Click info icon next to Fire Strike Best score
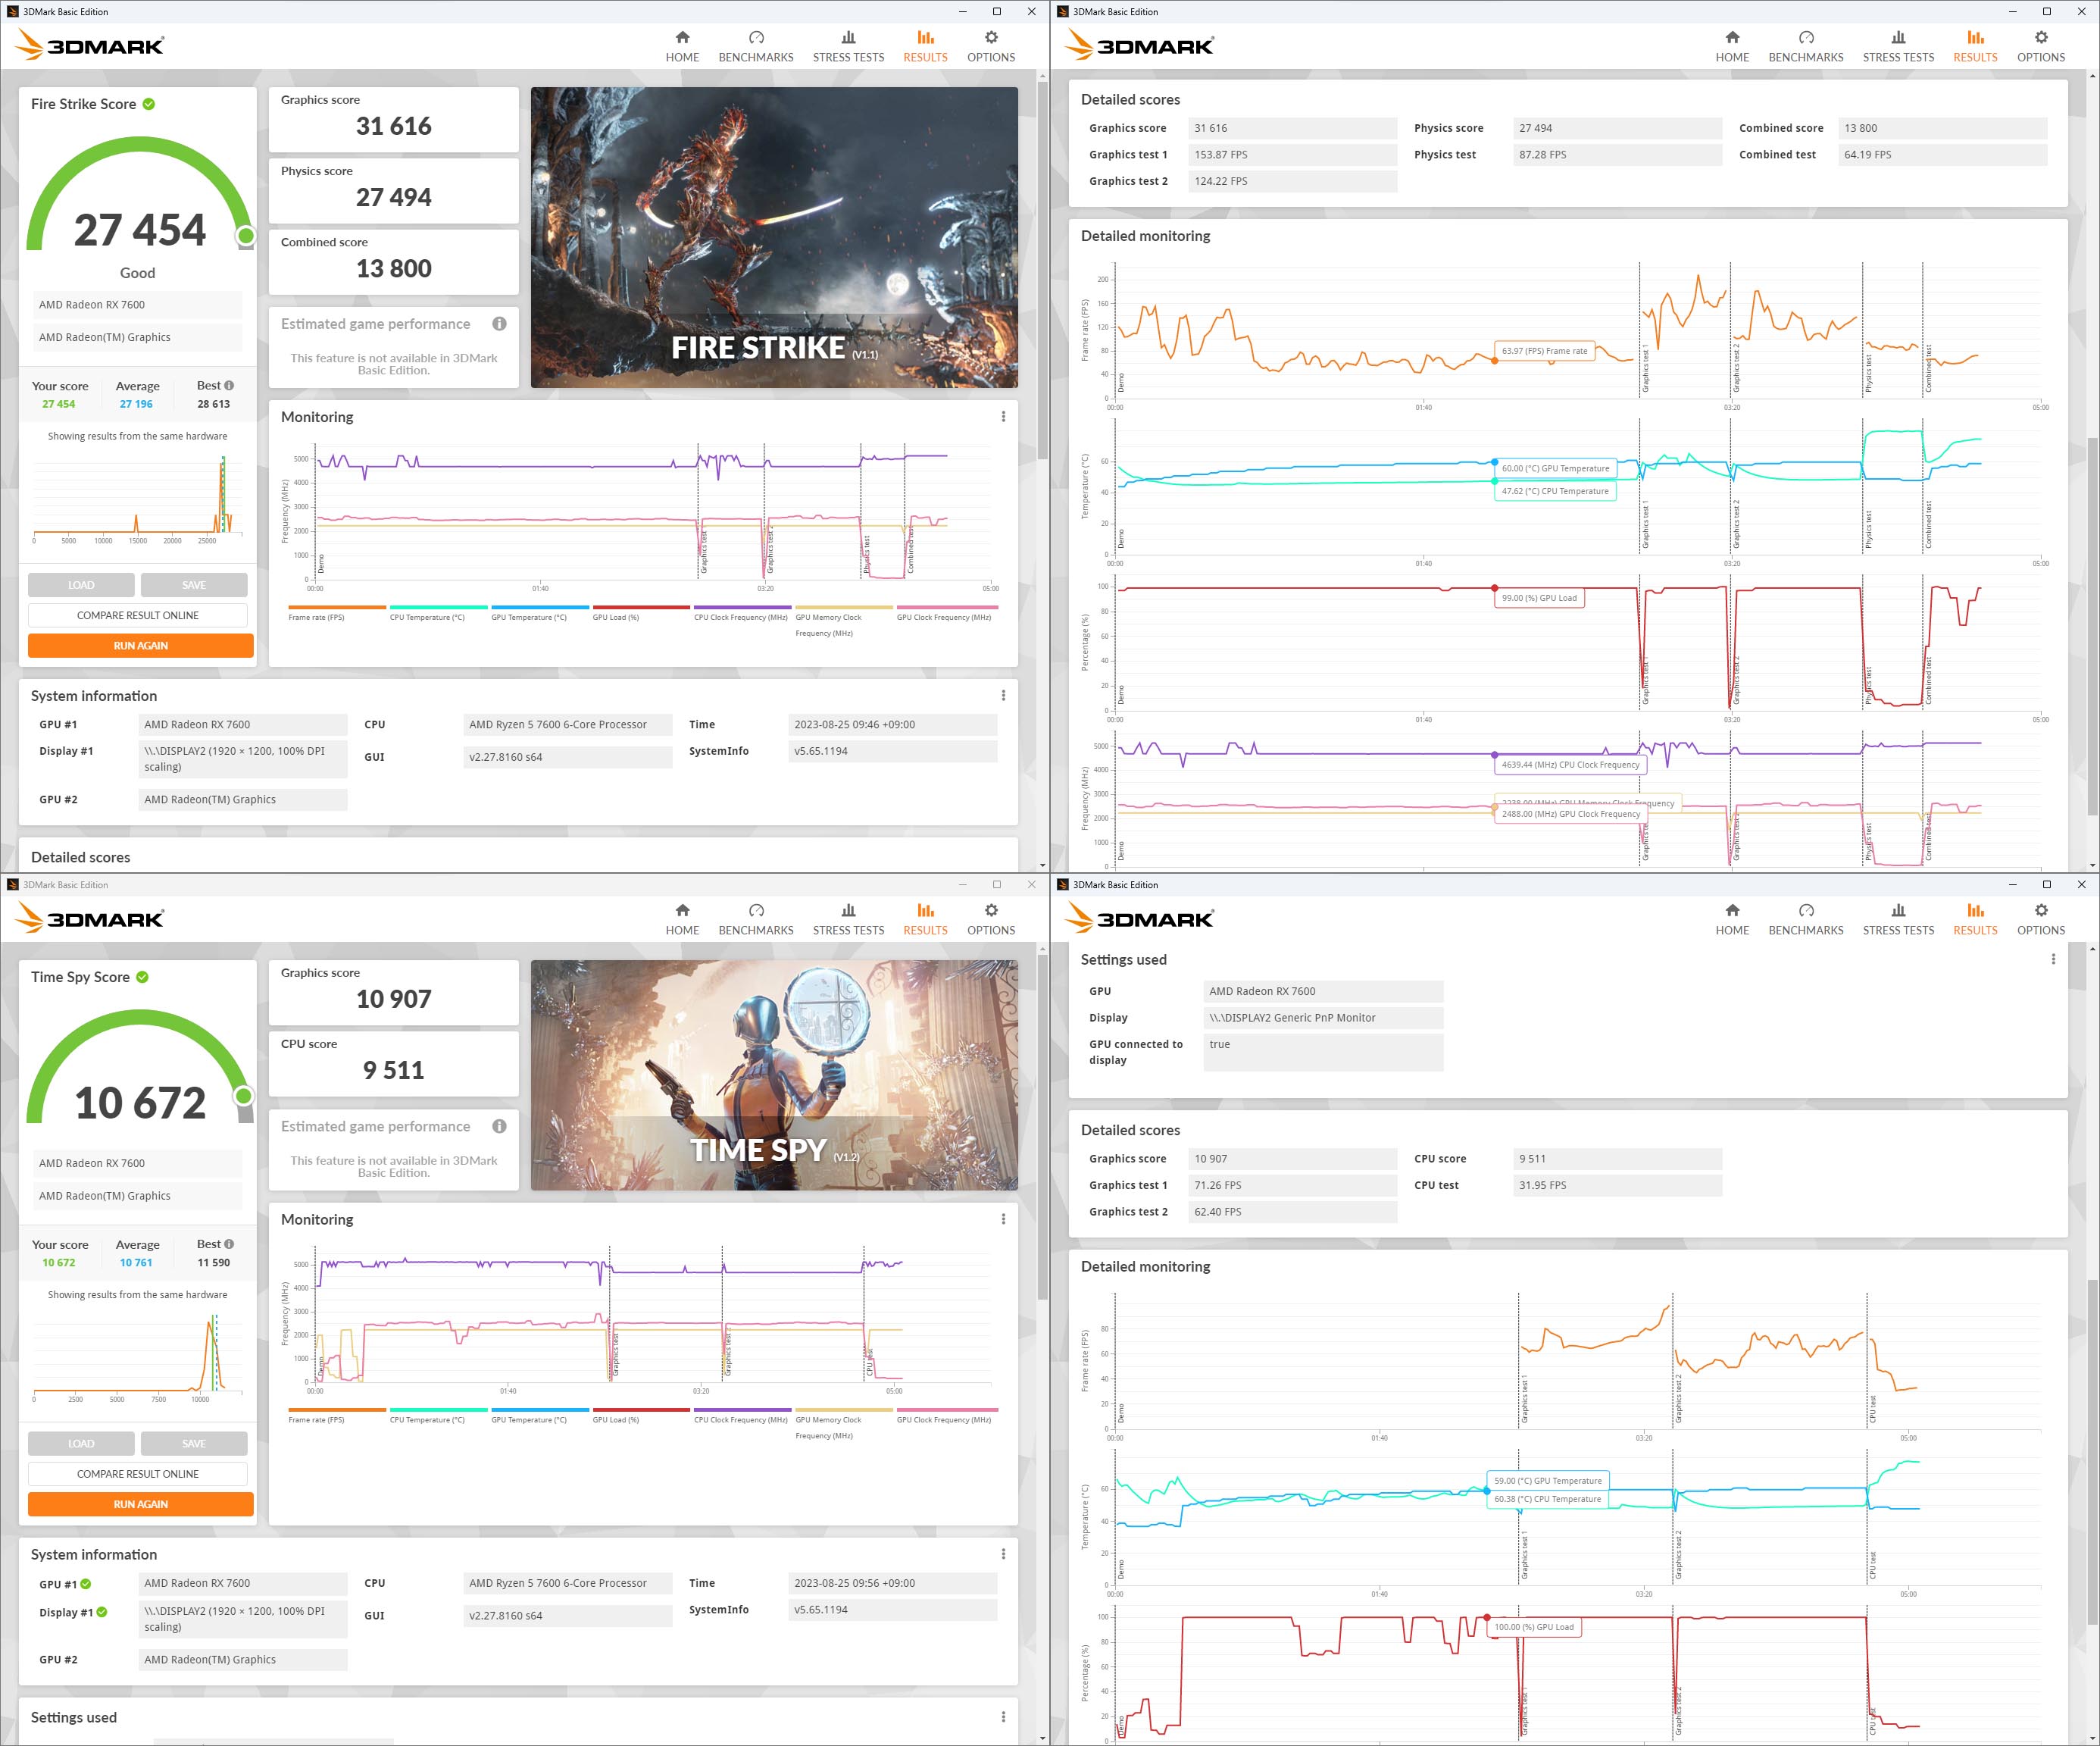Viewport: 2100px width, 1746px height. pos(229,385)
